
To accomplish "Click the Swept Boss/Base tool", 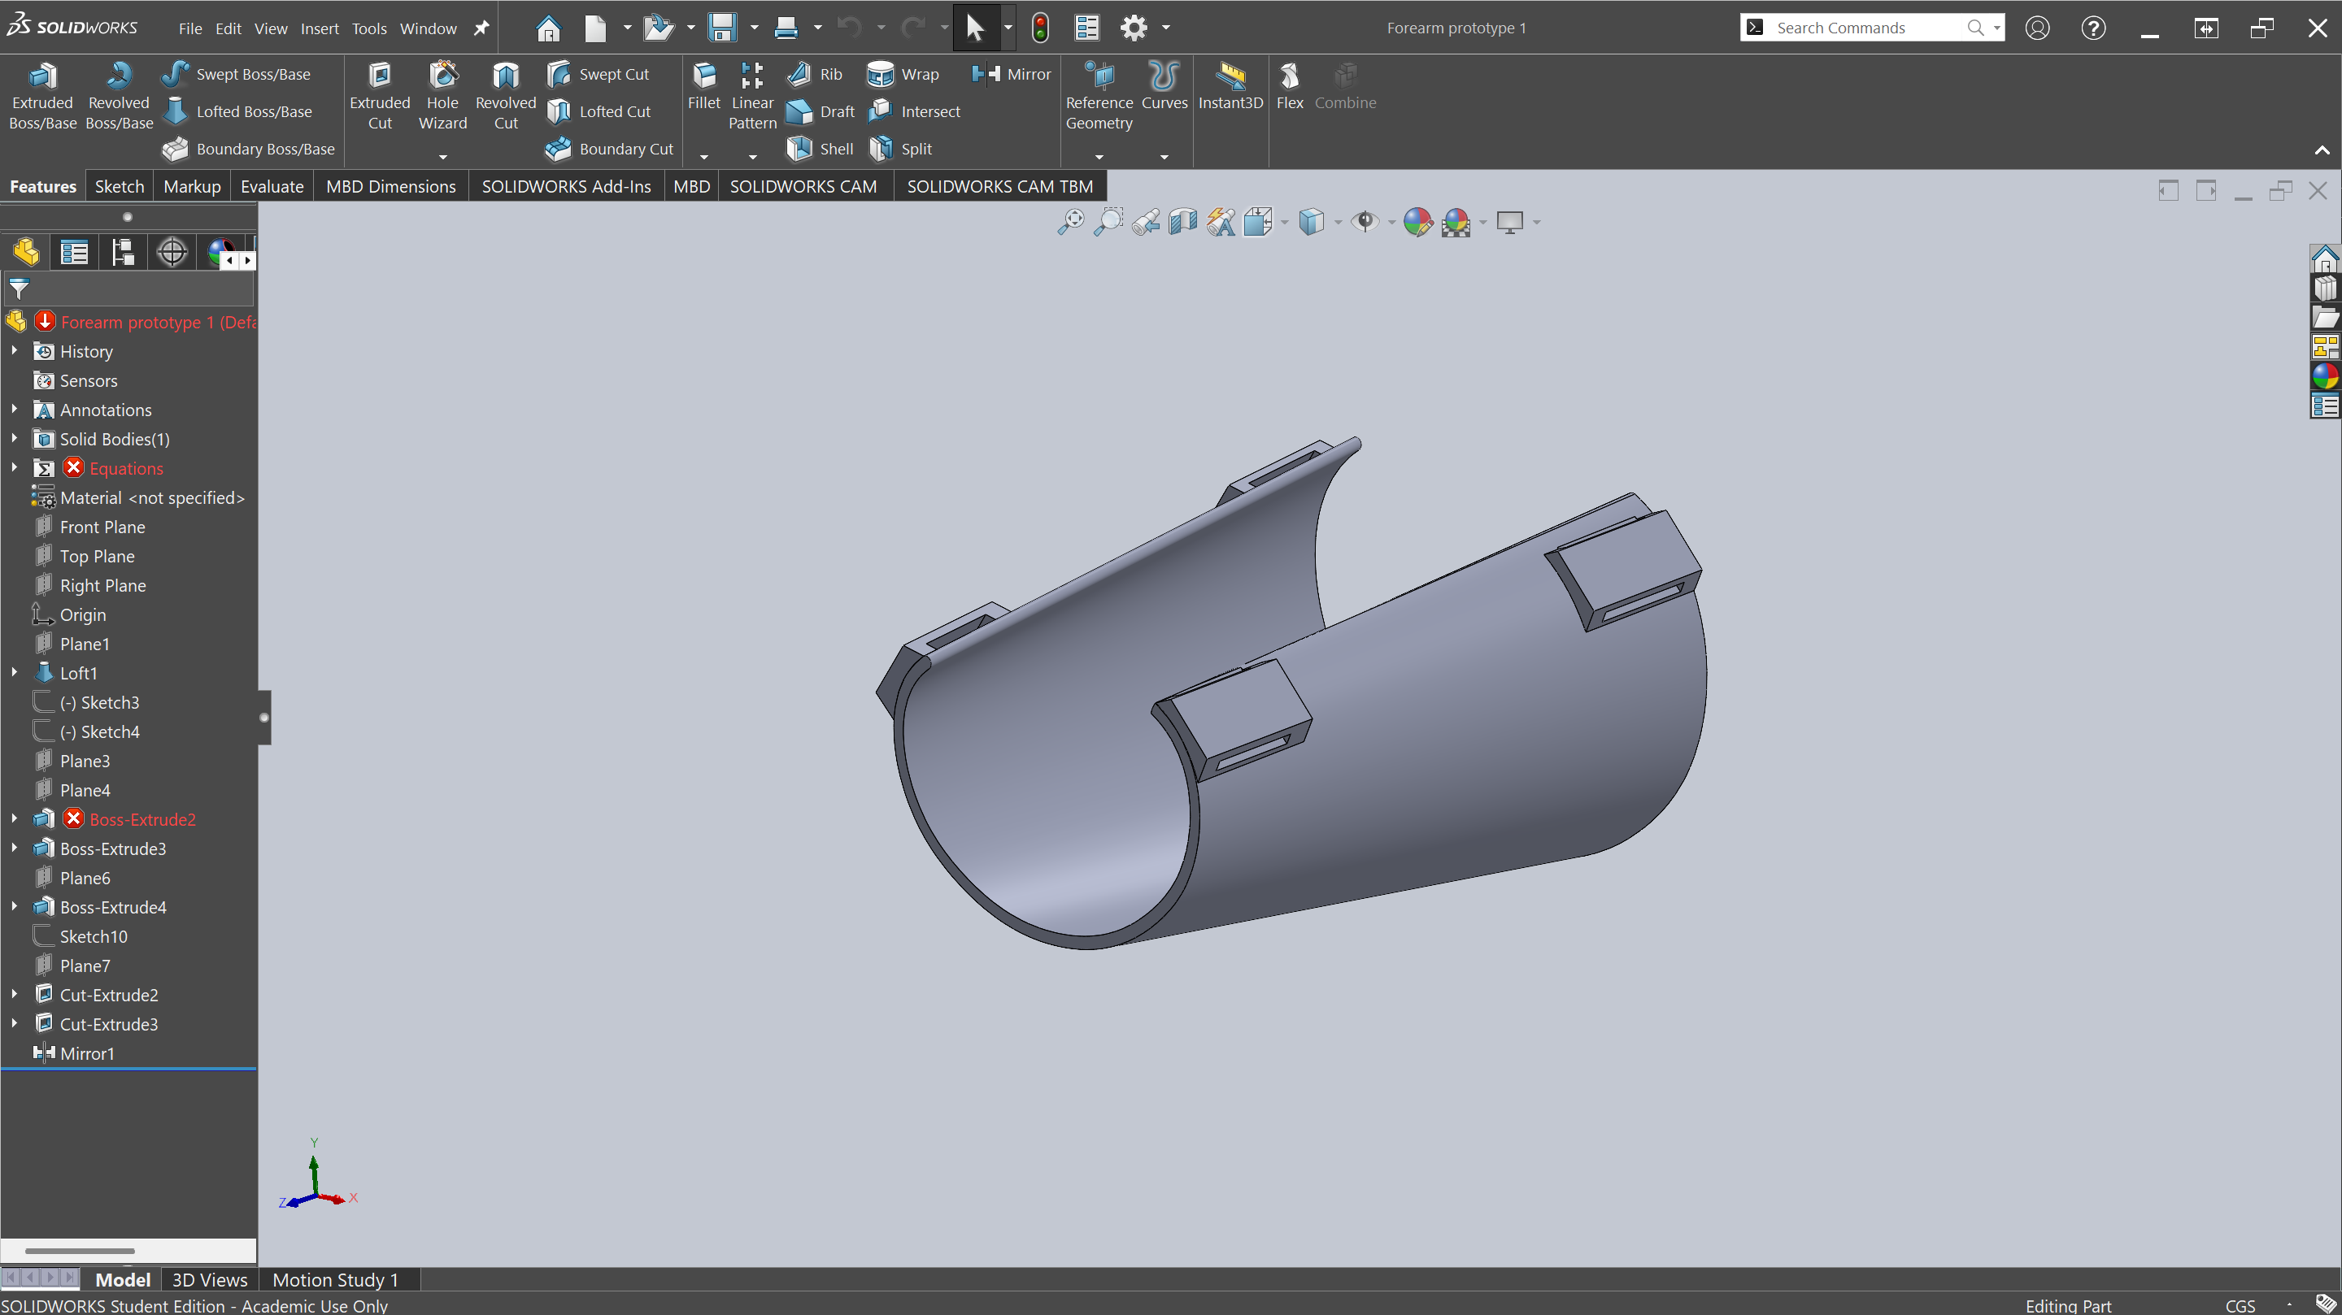I will tap(237, 74).
